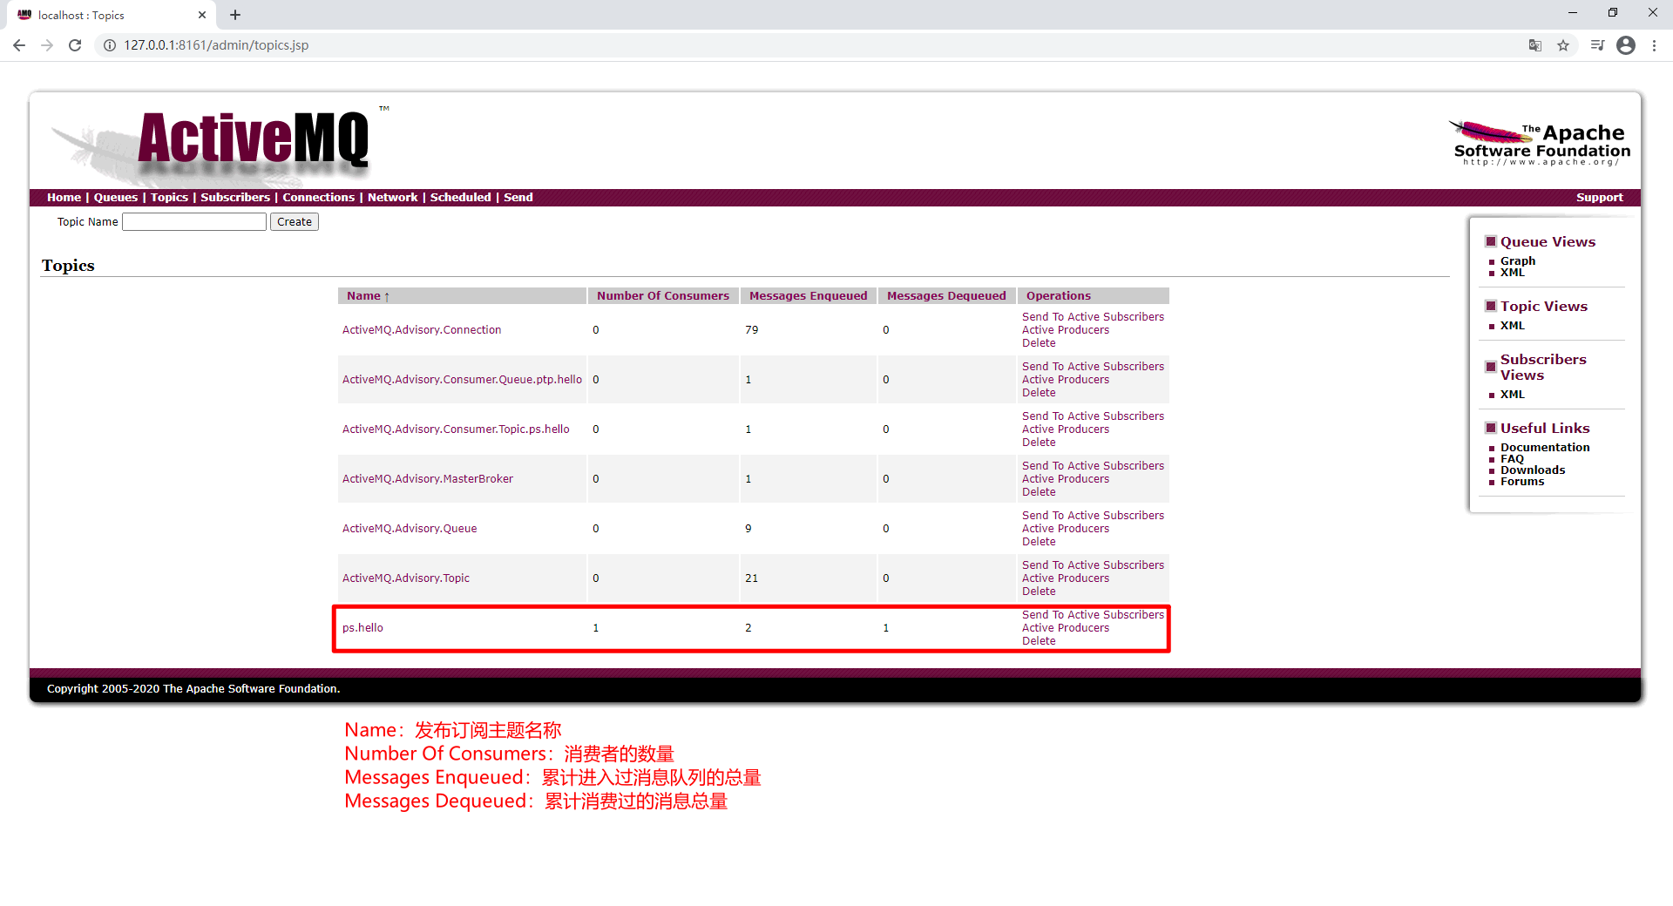Go back to the previous page
The height and width of the screenshot is (906, 1673).
point(19,45)
